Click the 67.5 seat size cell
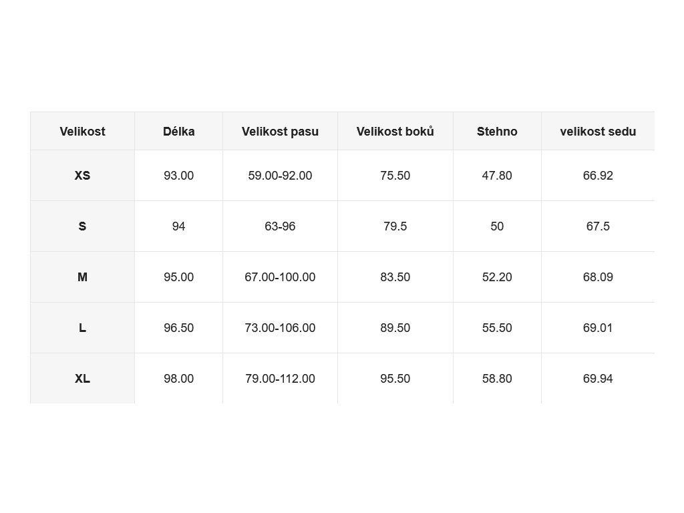The image size is (684, 513). [598, 226]
